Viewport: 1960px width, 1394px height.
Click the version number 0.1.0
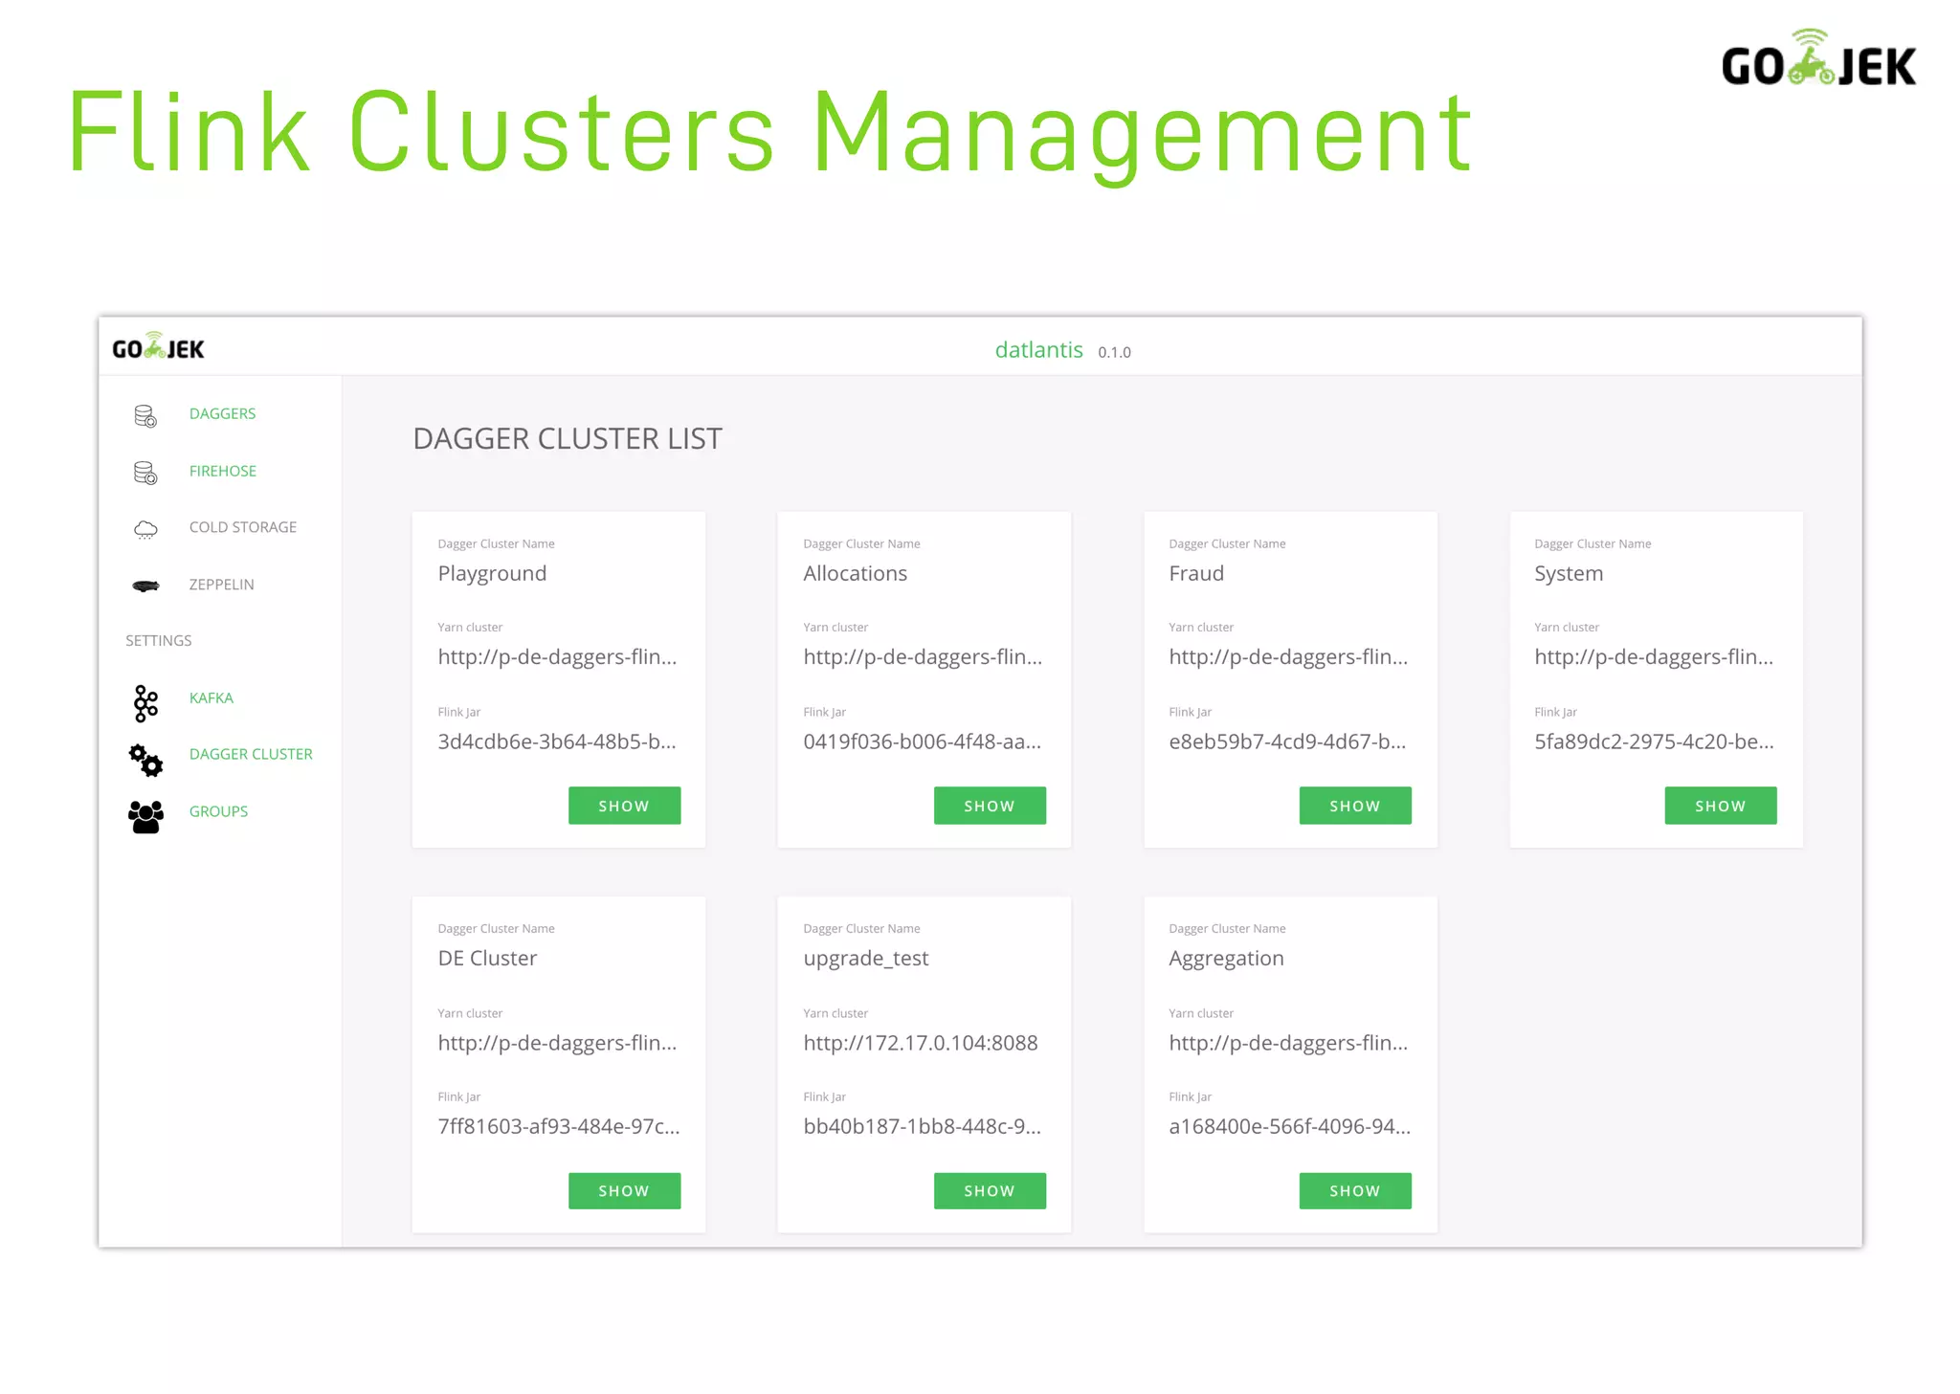coord(1114,352)
